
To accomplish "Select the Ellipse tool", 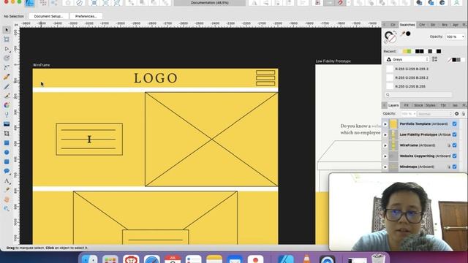I will 7,153.
